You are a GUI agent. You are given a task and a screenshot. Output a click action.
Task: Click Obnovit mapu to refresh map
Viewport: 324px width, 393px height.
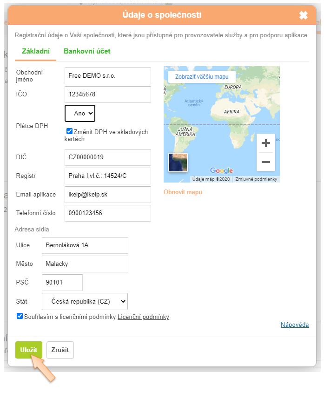[183, 192]
